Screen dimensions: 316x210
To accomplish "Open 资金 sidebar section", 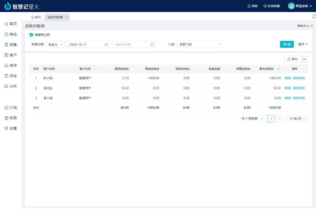I will 11,76.
